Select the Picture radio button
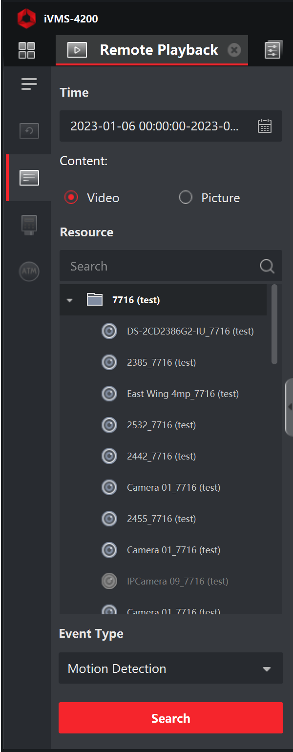Image resolution: width=293 pixels, height=752 pixels. click(186, 198)
